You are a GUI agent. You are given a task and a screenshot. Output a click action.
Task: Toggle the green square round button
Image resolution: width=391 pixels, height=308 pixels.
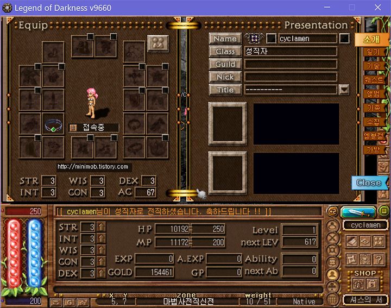click(384, 211)
